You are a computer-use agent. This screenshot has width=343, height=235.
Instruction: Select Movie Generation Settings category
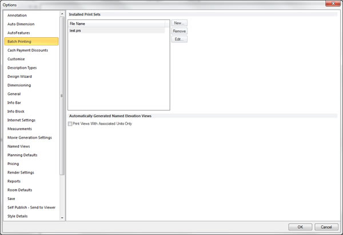(30, 138)
